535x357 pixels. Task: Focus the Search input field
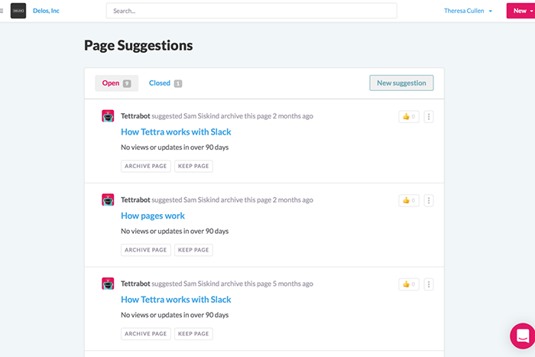pyautogui.click(x=251, y=11)
